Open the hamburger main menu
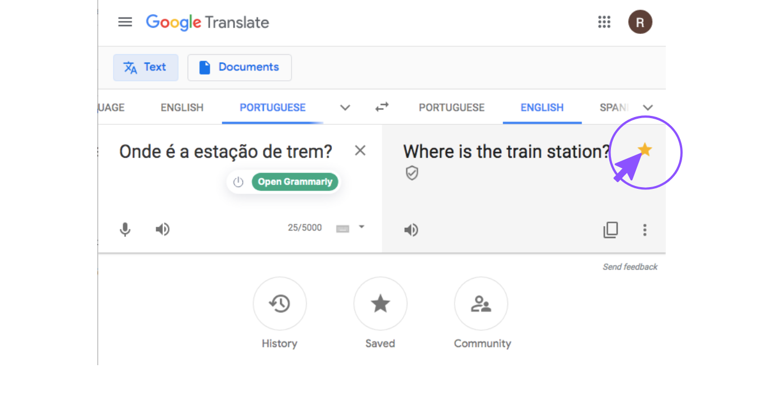763x420 pixels. coord(125,22)
